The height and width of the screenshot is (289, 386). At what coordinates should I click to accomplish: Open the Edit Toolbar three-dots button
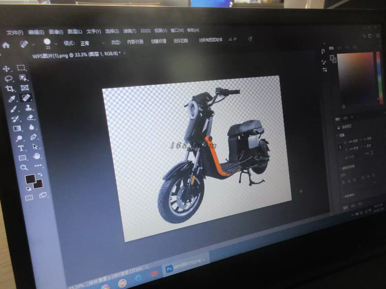click(38, 166)
